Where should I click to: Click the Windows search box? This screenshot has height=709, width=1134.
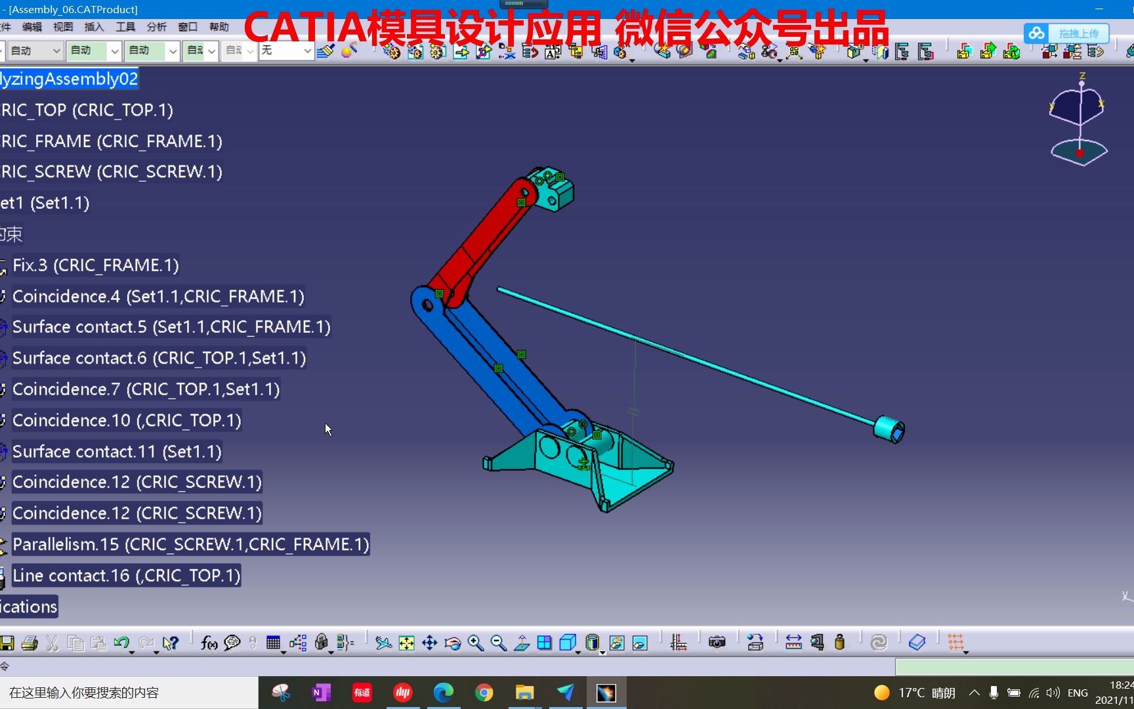(129, 693)
